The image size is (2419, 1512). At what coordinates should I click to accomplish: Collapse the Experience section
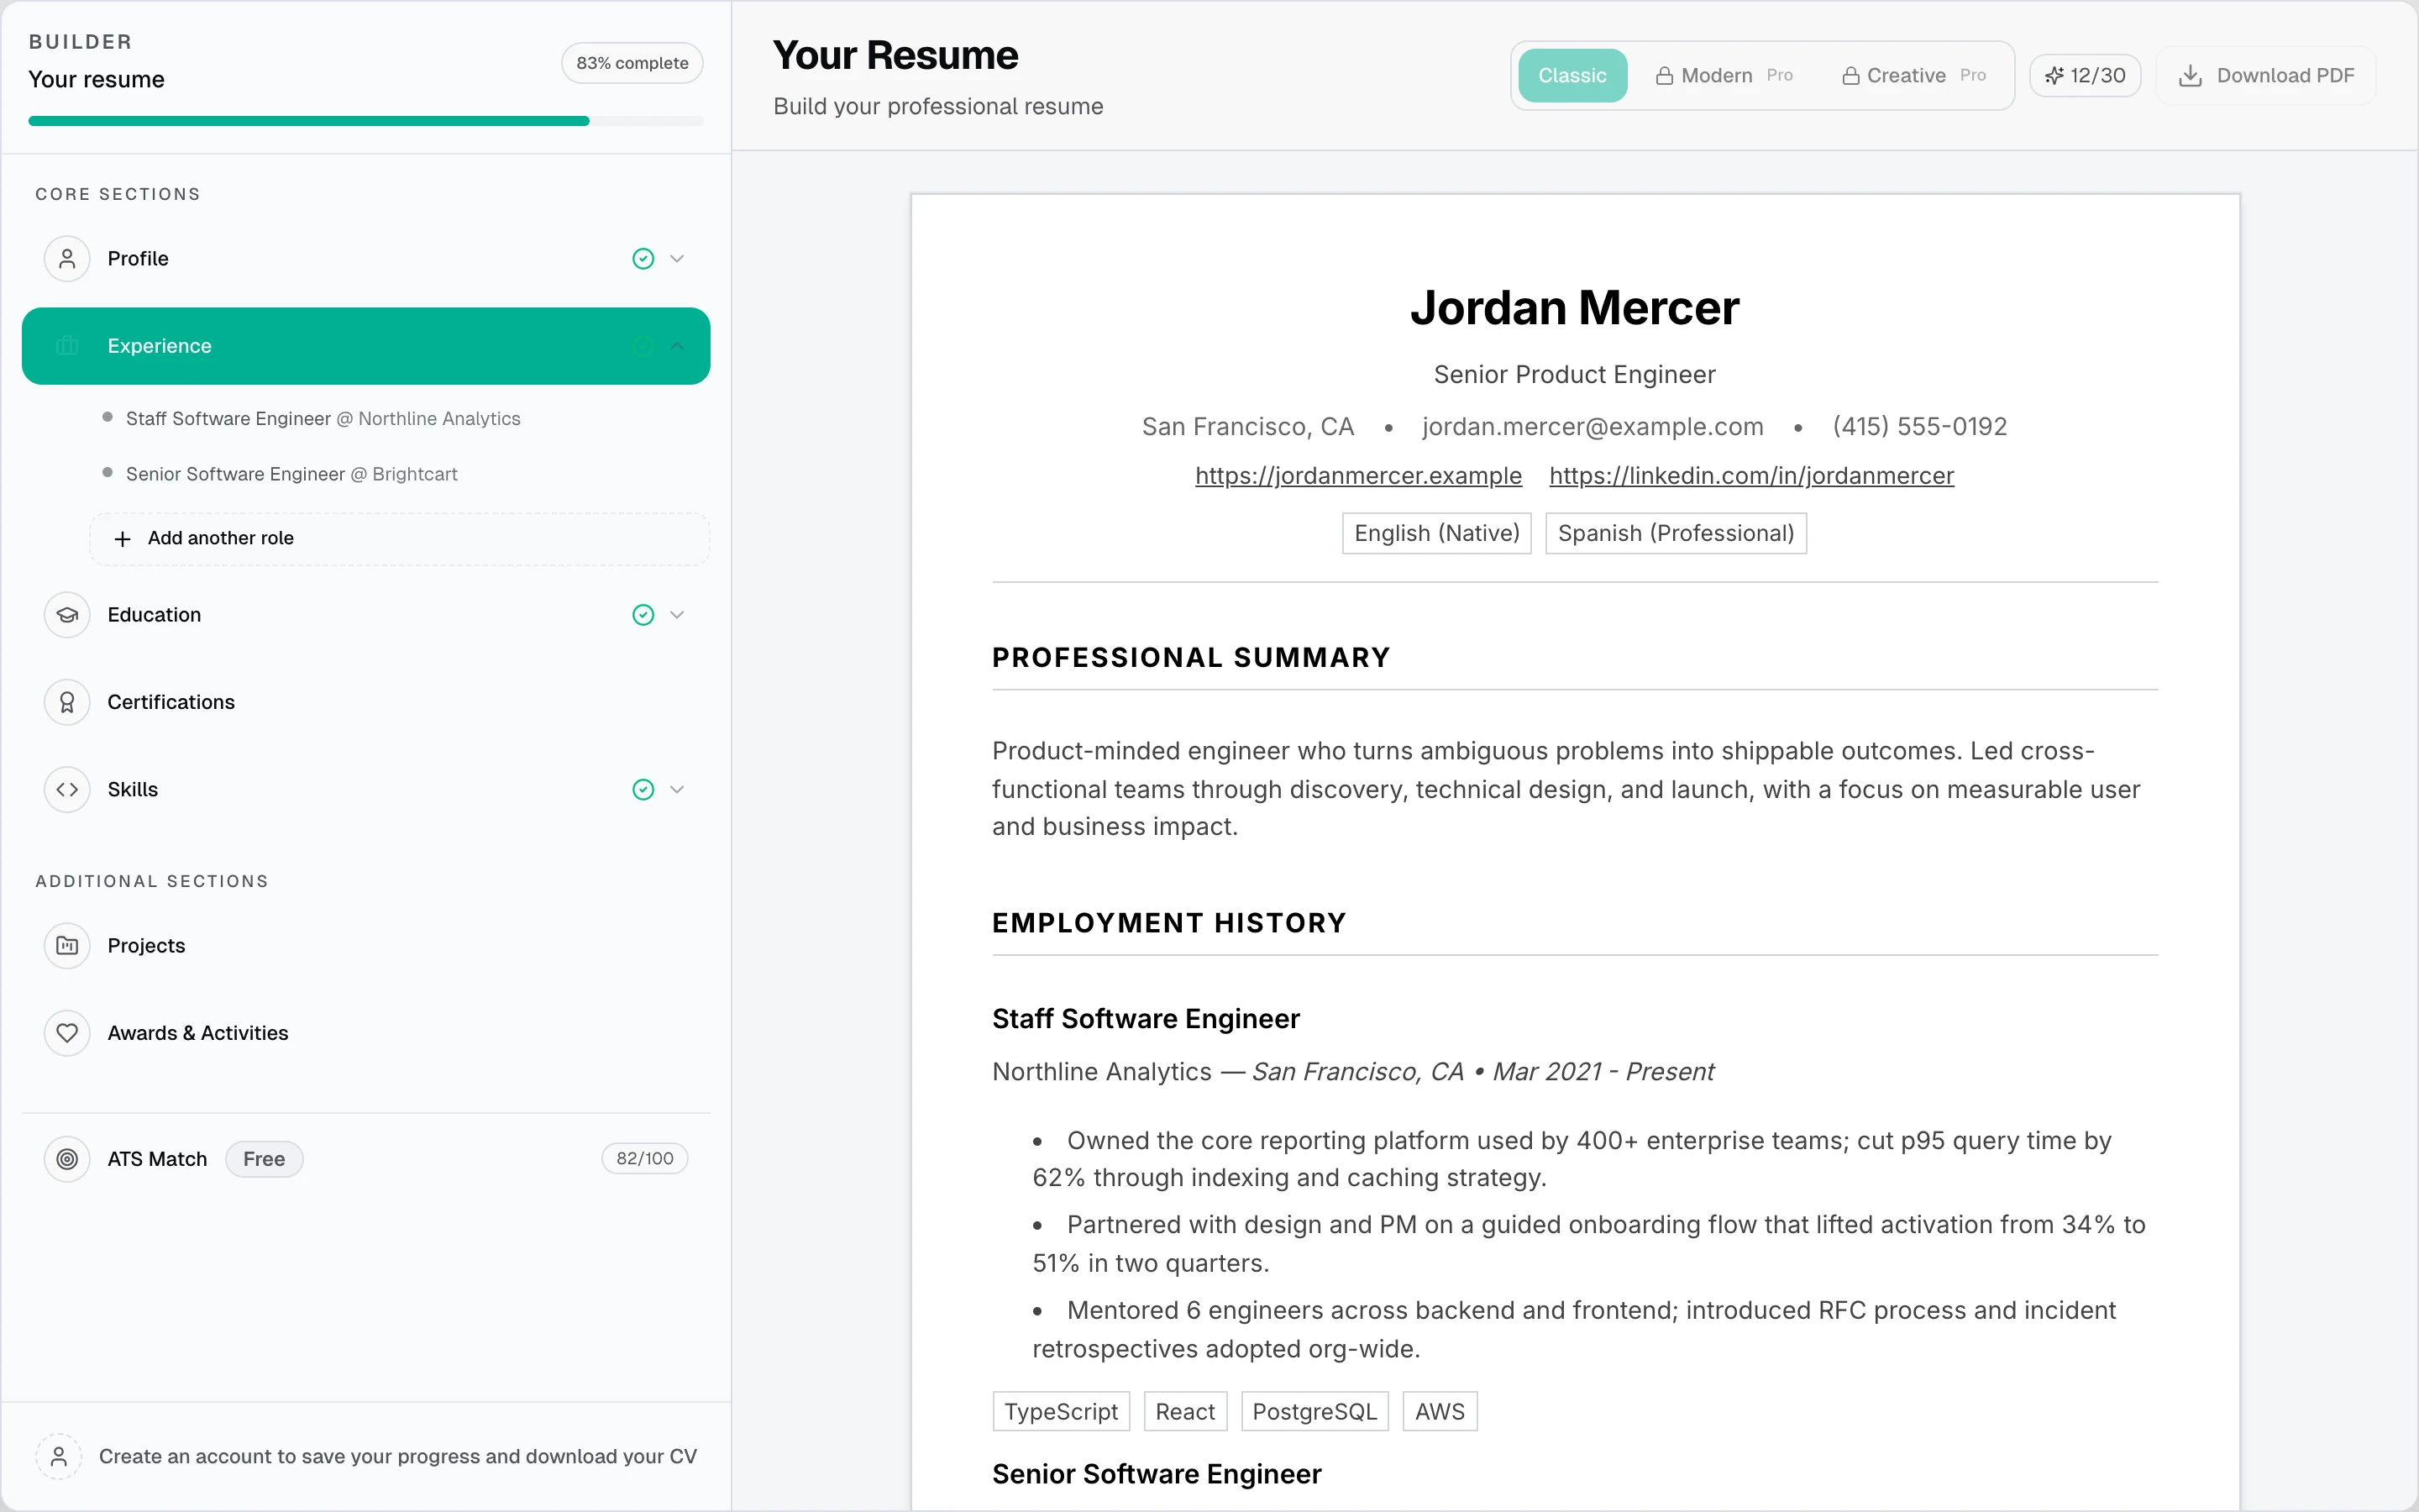click(x=677, y=346)
